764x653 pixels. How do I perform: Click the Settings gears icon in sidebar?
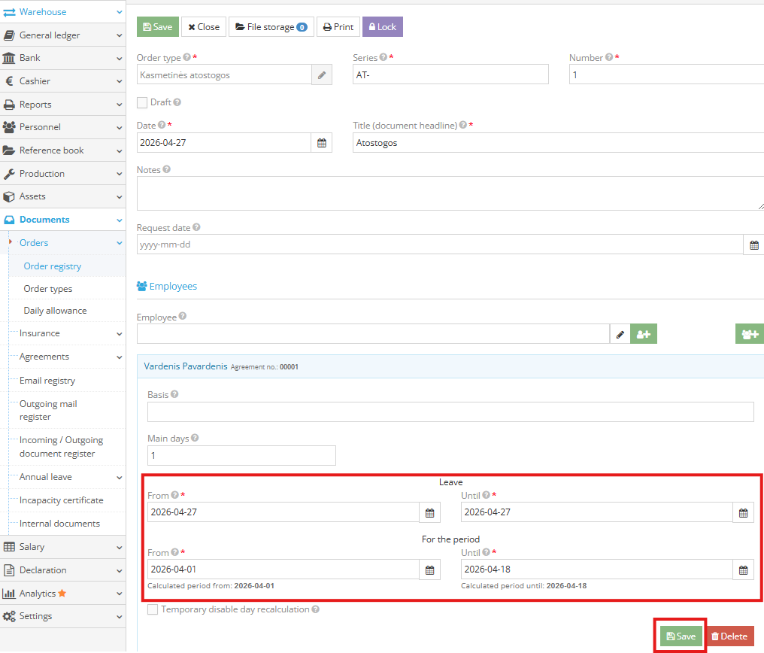pos(9,616)
